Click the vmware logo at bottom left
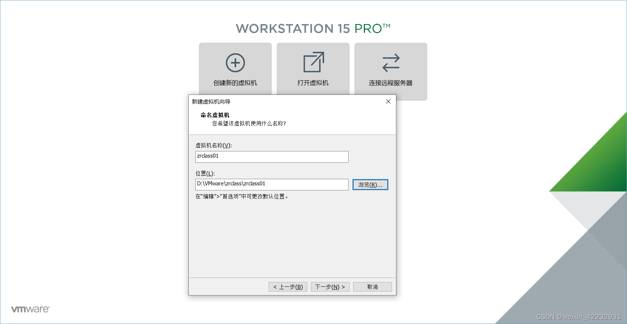Image resolution: width=627 pixels, height=324 pixels. click(x=30, y=309)
